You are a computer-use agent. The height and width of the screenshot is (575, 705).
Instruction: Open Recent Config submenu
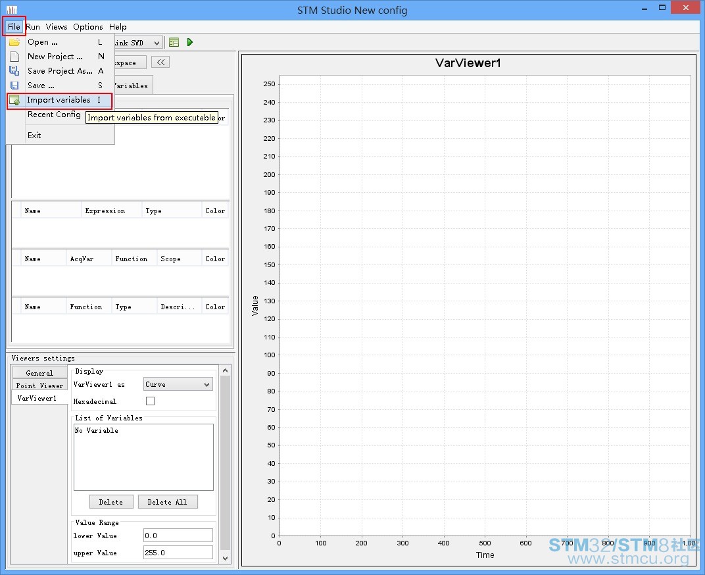54,114
